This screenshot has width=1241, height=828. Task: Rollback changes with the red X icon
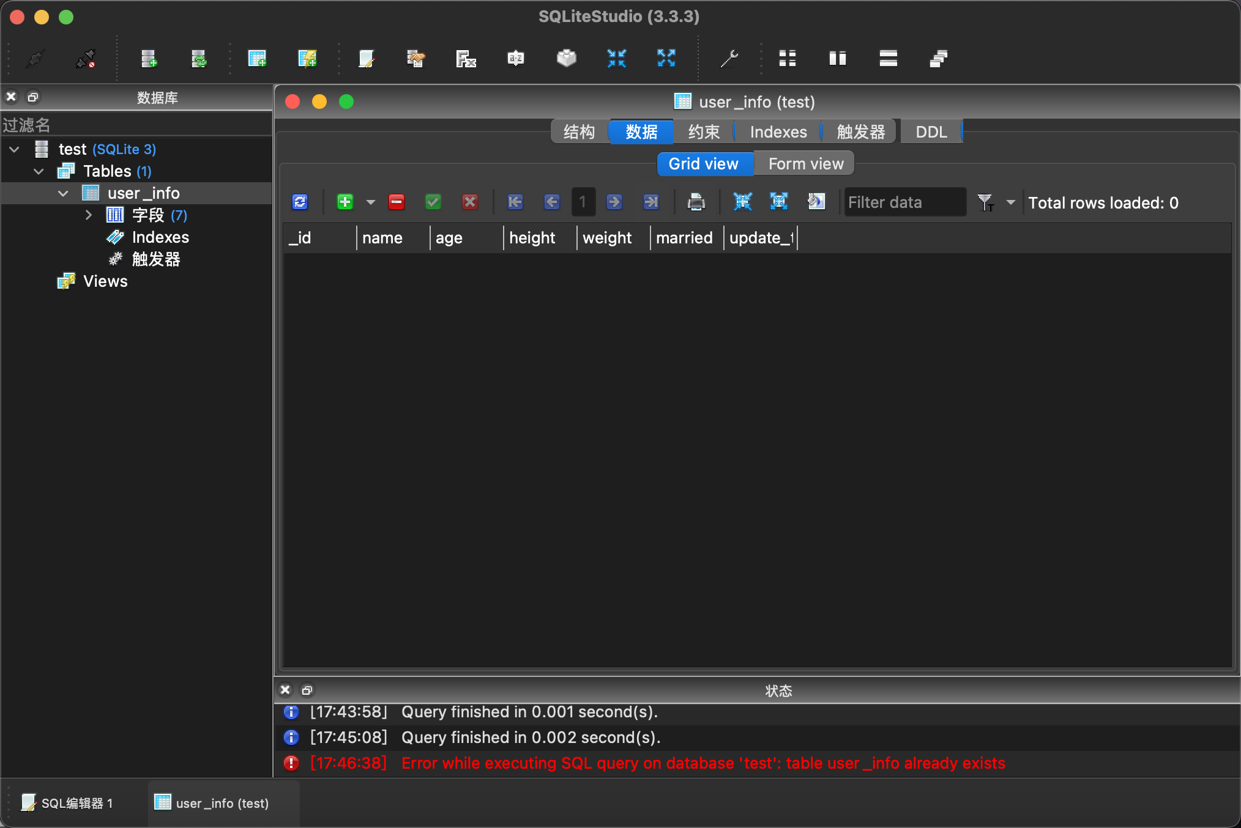469,202
